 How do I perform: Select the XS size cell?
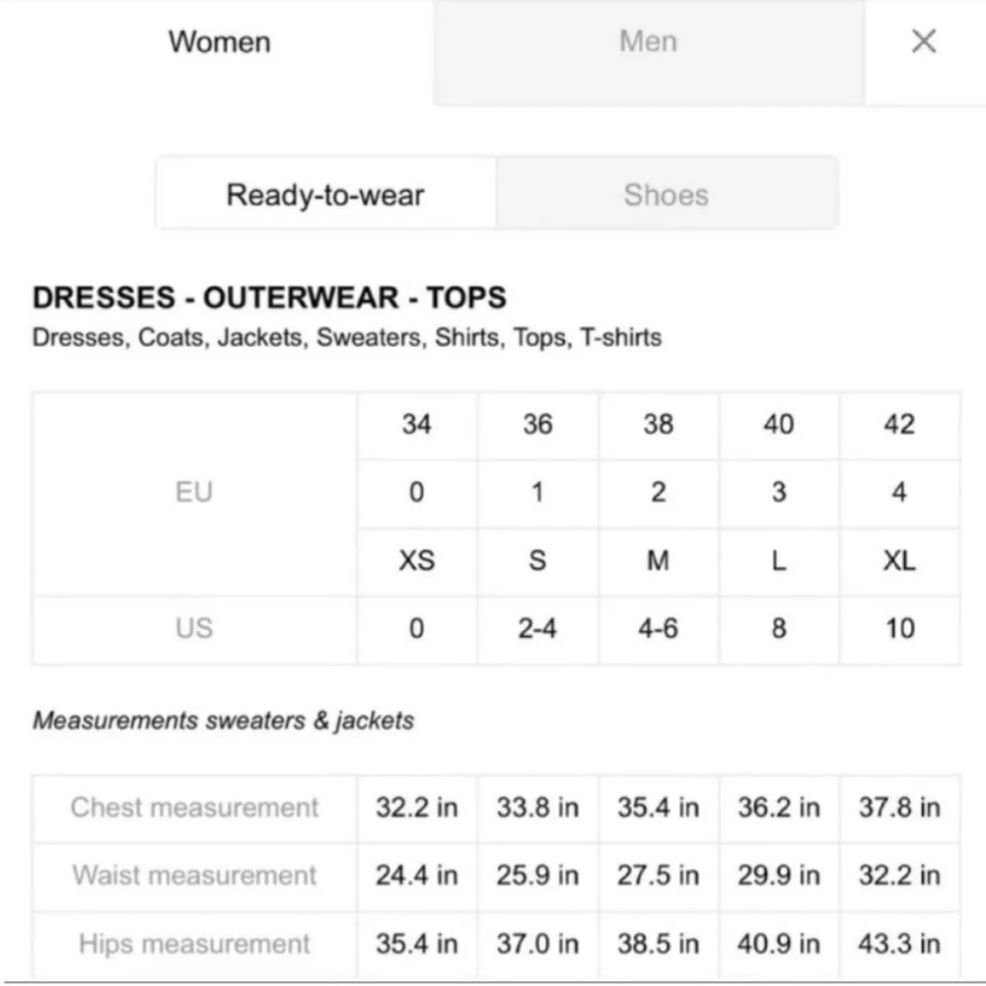point(416,561)
